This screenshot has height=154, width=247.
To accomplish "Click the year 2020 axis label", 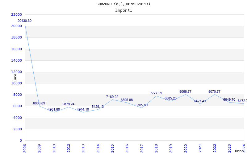I will click(x=186, y=148).
